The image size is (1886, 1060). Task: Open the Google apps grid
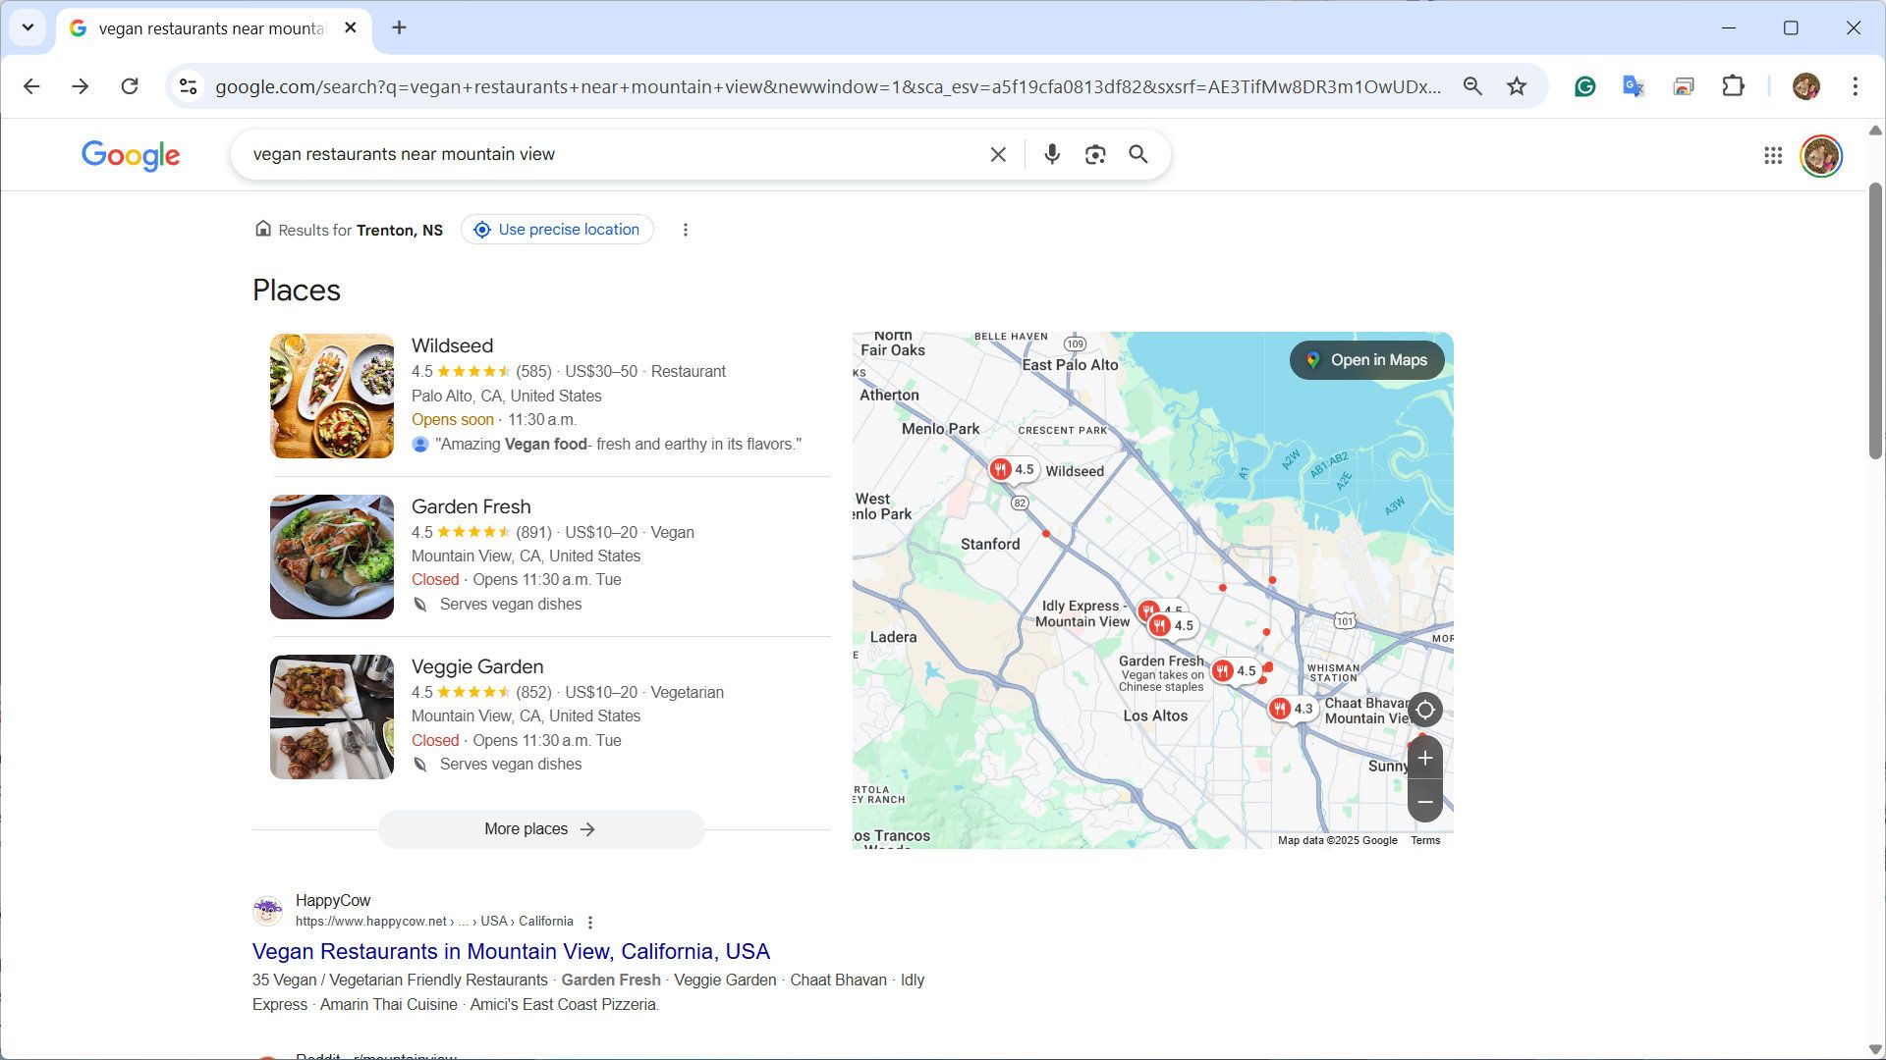pos(1771,155)
